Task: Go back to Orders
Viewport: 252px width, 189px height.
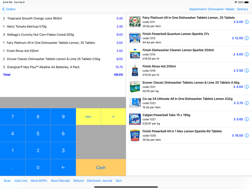Action: tap(9, 9)
